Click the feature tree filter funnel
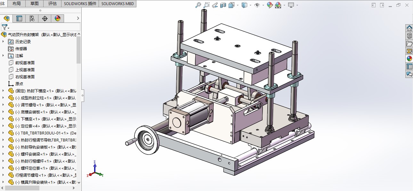 pyautogui.click(x=4, y=27)
